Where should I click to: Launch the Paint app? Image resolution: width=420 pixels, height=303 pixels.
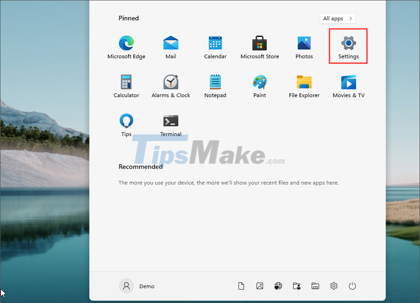259,85
